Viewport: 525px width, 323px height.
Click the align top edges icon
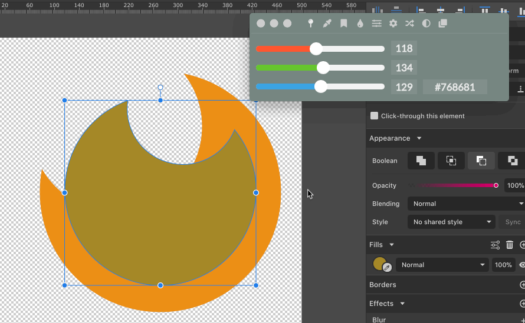[484, 10]
